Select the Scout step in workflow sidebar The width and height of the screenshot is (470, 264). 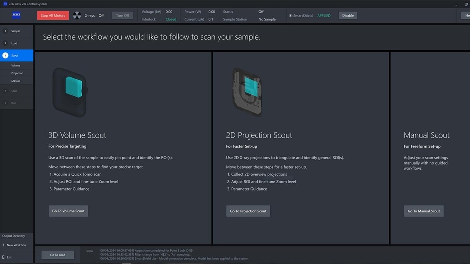(16, 55)
